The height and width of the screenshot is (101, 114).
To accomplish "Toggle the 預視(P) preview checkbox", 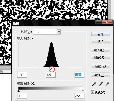I will tap(92, 92).
